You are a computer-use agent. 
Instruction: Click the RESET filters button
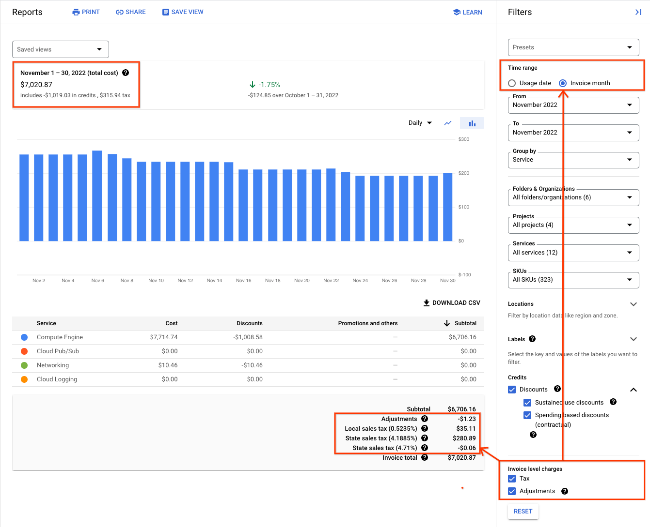[x=523, y=512]
